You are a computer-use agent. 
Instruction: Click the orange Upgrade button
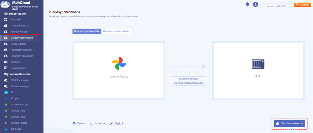302,5
